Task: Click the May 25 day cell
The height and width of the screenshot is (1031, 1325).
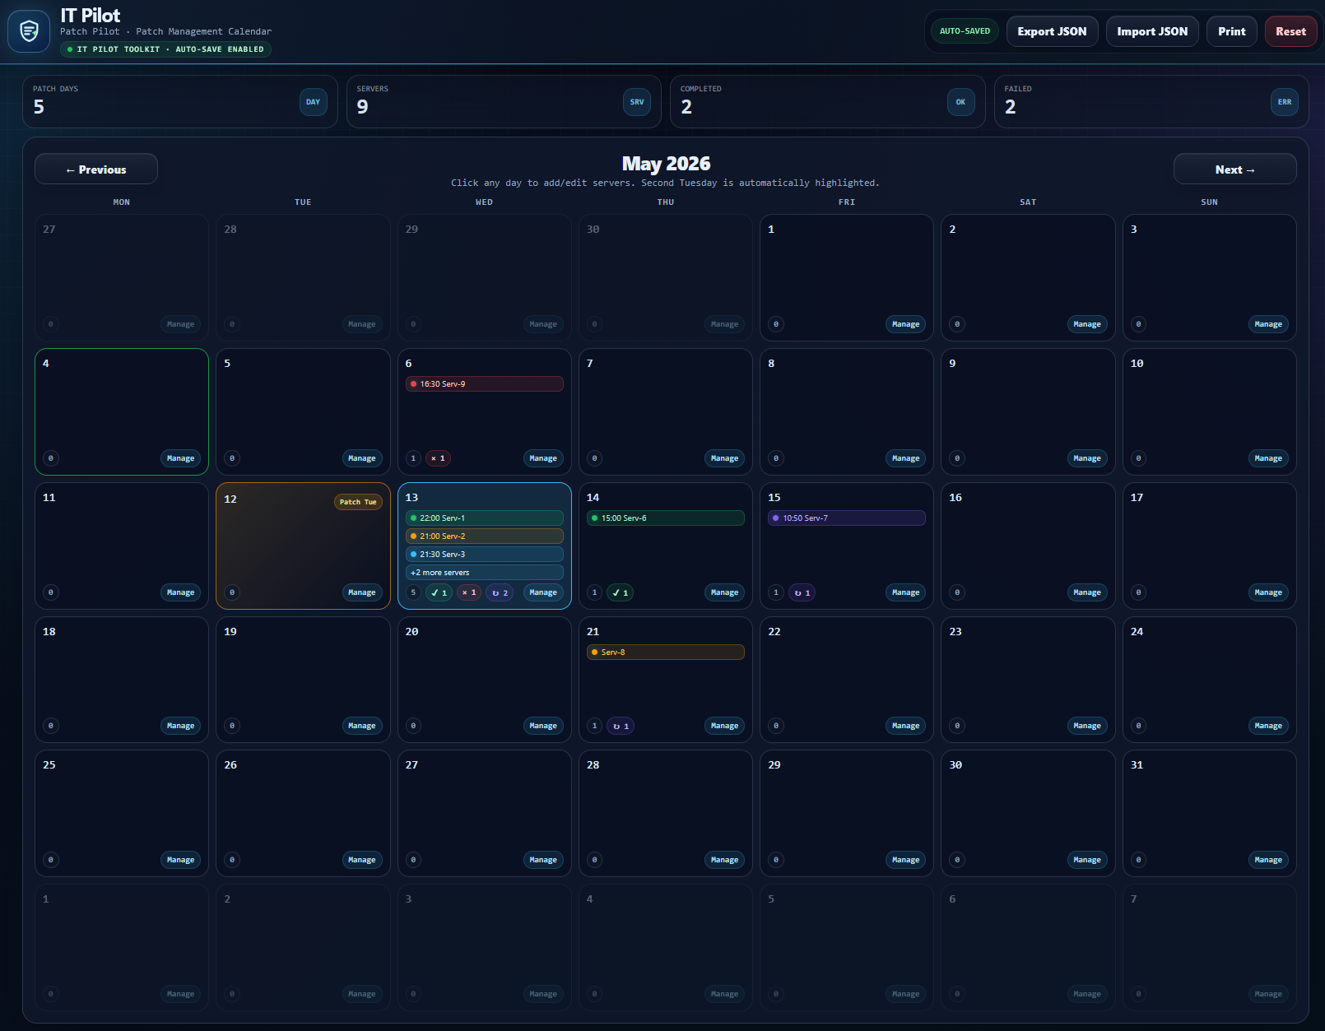Action: click(x=122, y=813)
